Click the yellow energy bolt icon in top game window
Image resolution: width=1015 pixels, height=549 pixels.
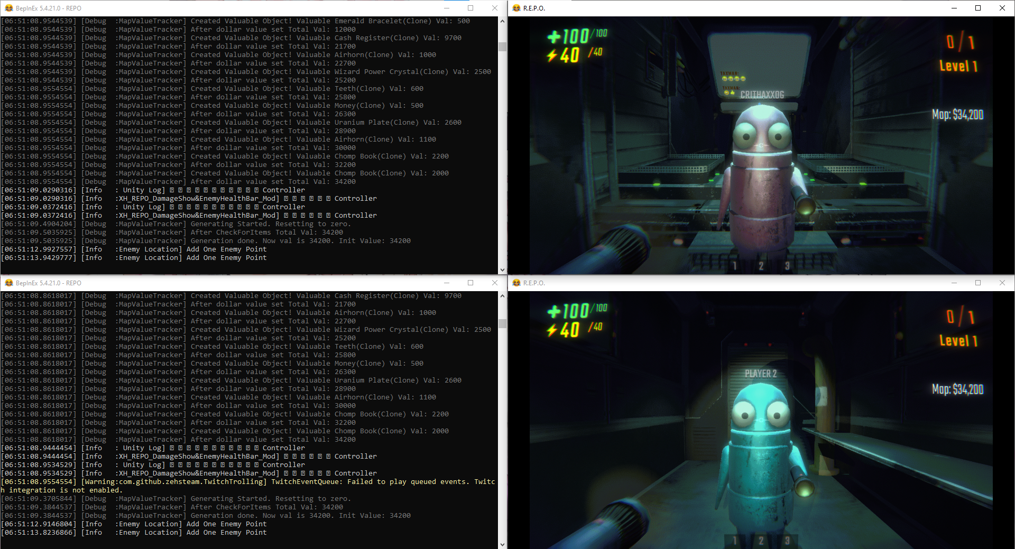[x=552, y=55]
